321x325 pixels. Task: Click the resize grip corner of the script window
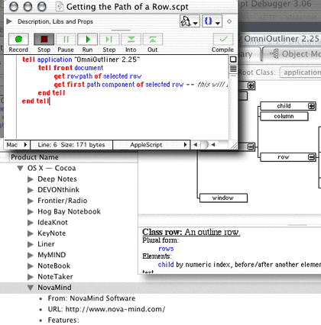point(233,145)
